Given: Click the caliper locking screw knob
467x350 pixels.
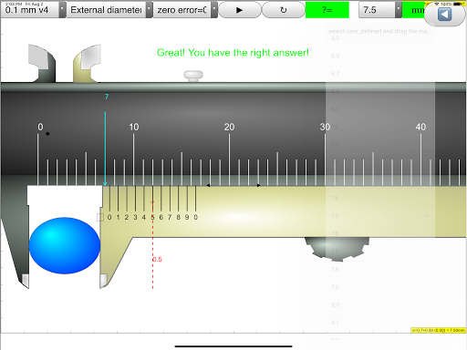Looking at the screenshot, I should [x=193, y=76].
